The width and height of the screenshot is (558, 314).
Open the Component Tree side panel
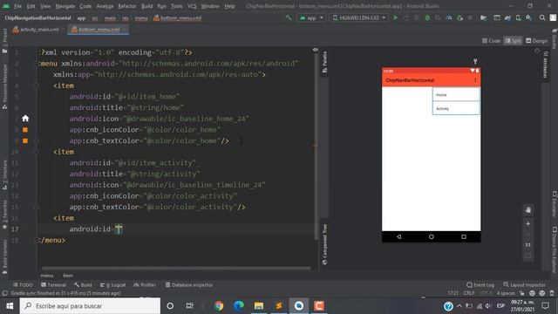324,244
